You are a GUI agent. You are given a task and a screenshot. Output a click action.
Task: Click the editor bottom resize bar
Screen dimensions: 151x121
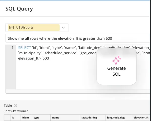click(x=78, y=91)
